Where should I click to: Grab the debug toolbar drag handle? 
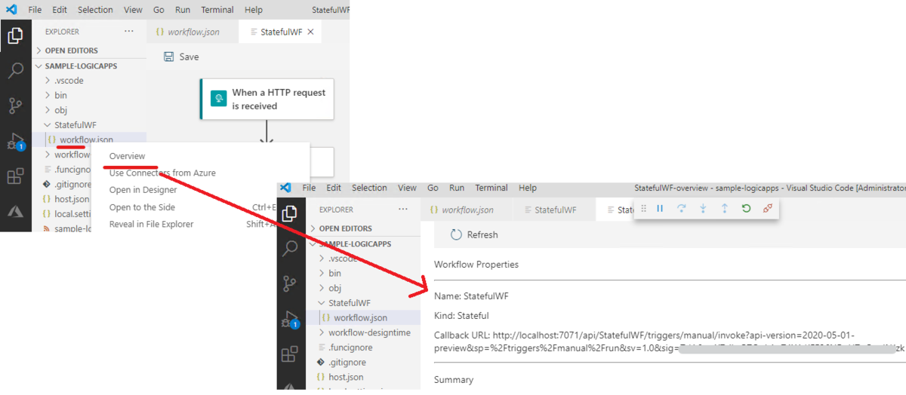pos(644,209)
